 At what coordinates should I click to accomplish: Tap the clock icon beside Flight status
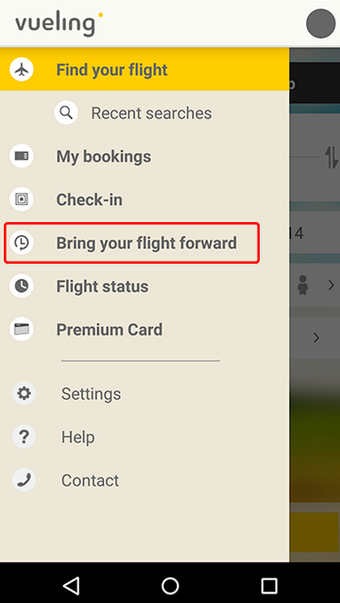pyautogui.click(x=22, y=285)
